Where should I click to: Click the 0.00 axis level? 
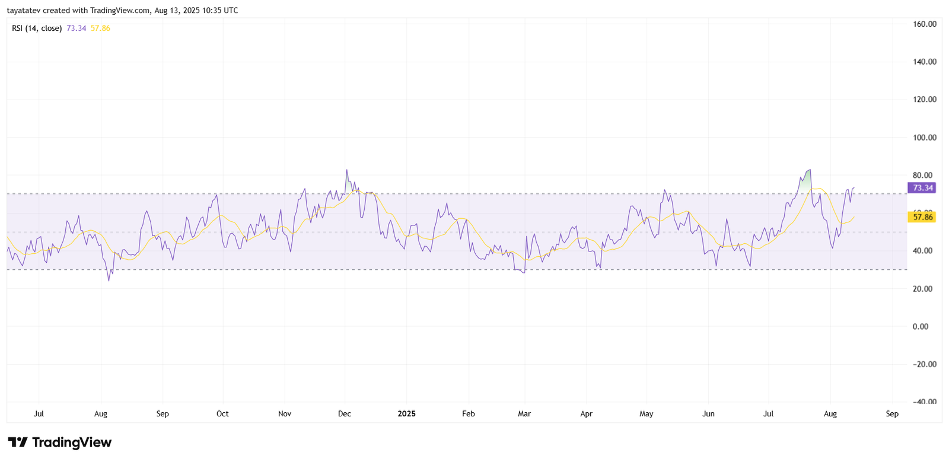[921, 327]
